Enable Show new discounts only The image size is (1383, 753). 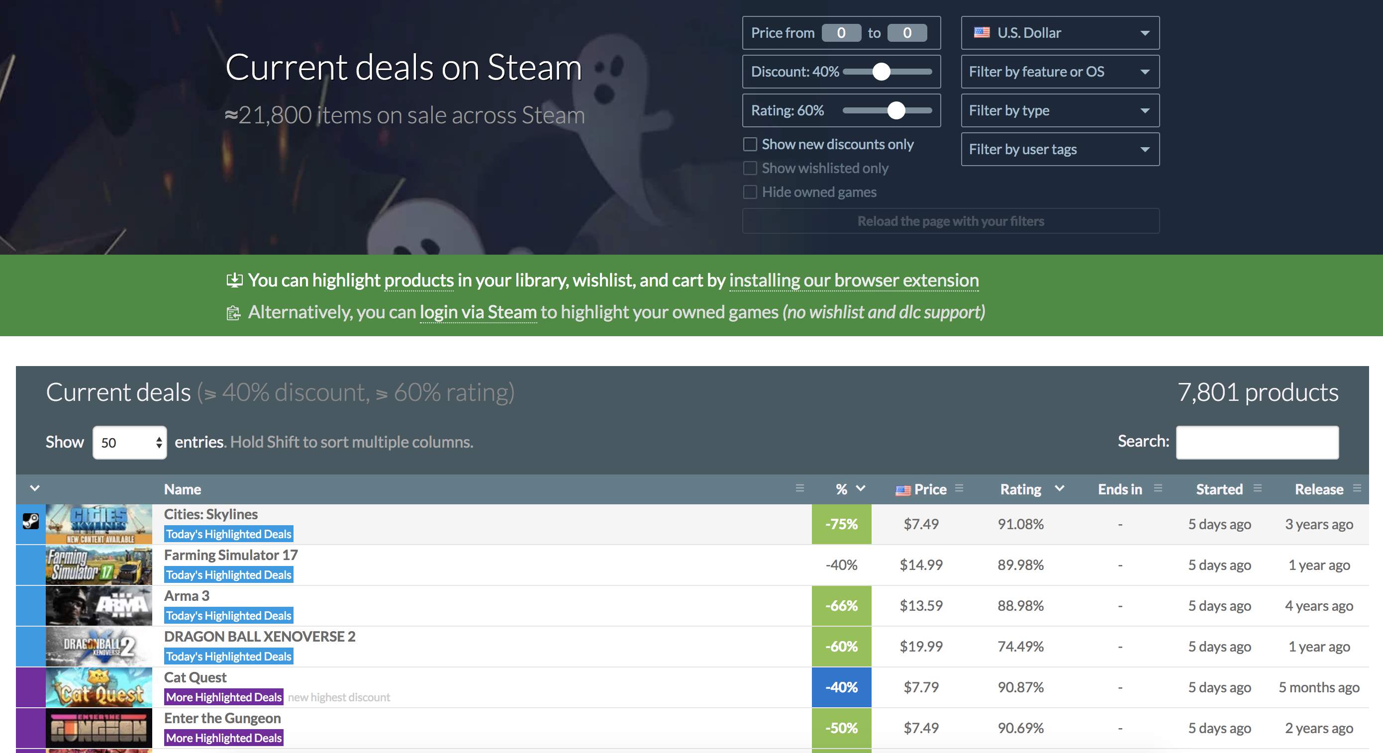point(750,144)
